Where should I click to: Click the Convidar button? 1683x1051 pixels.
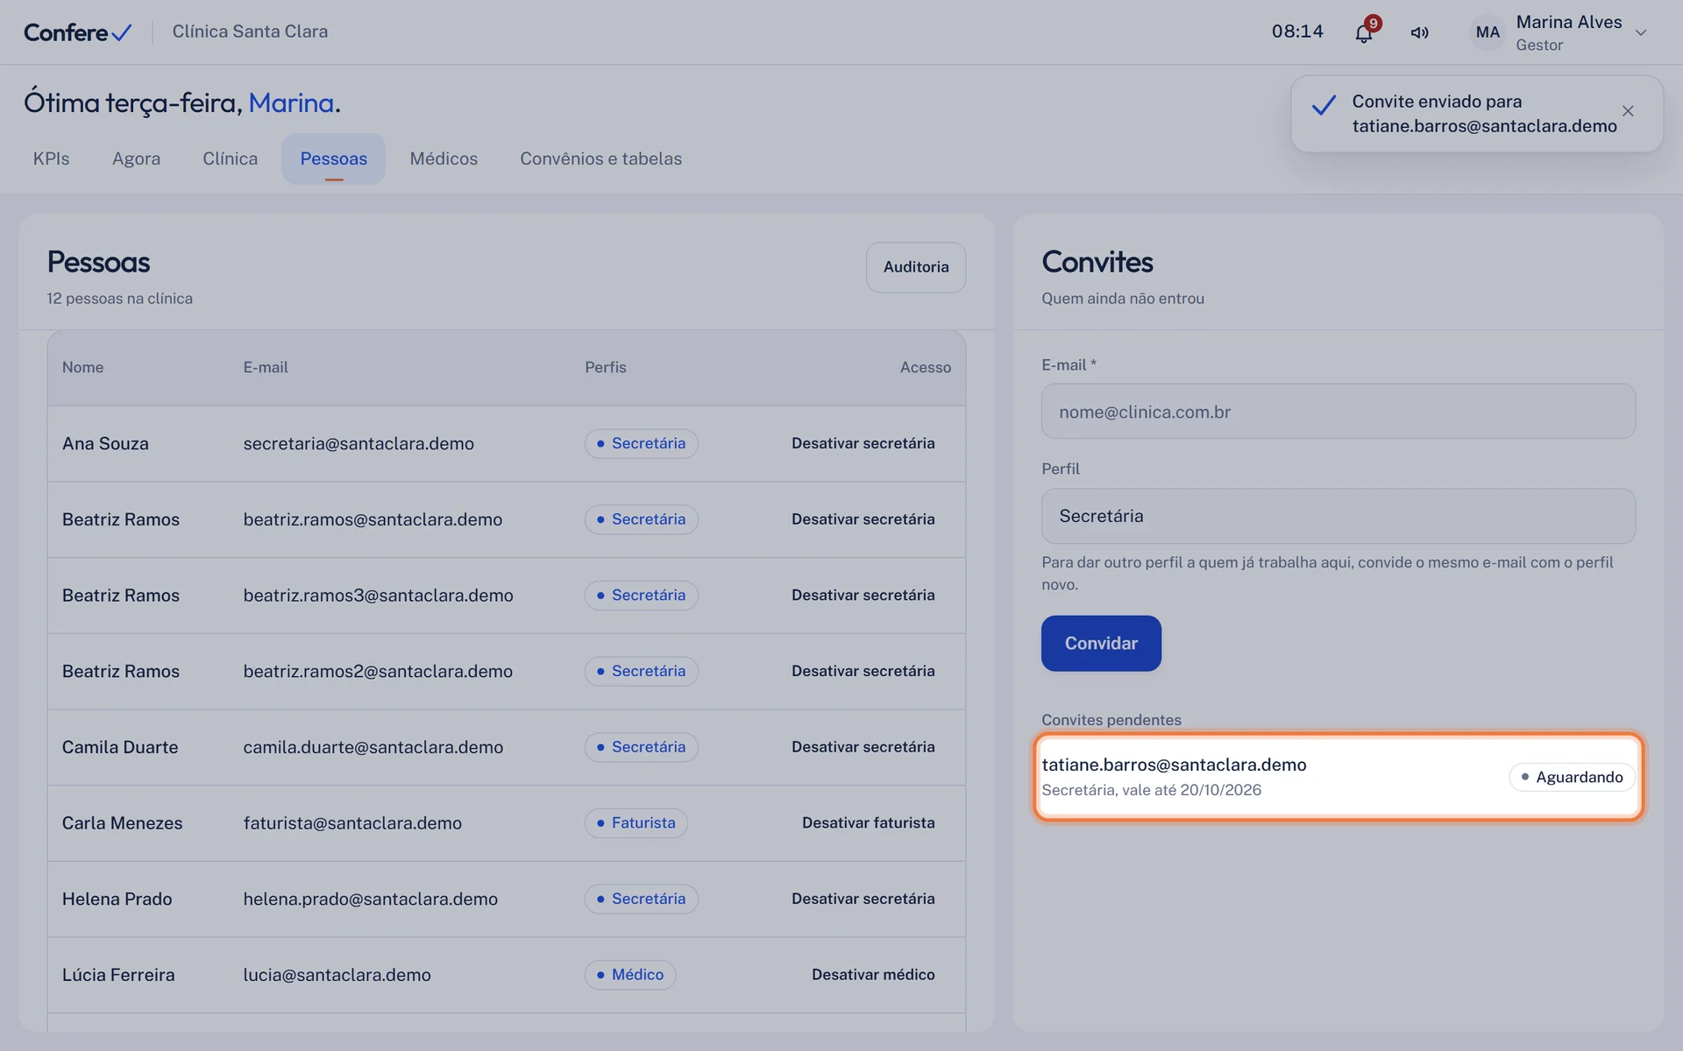[1101, 644]
